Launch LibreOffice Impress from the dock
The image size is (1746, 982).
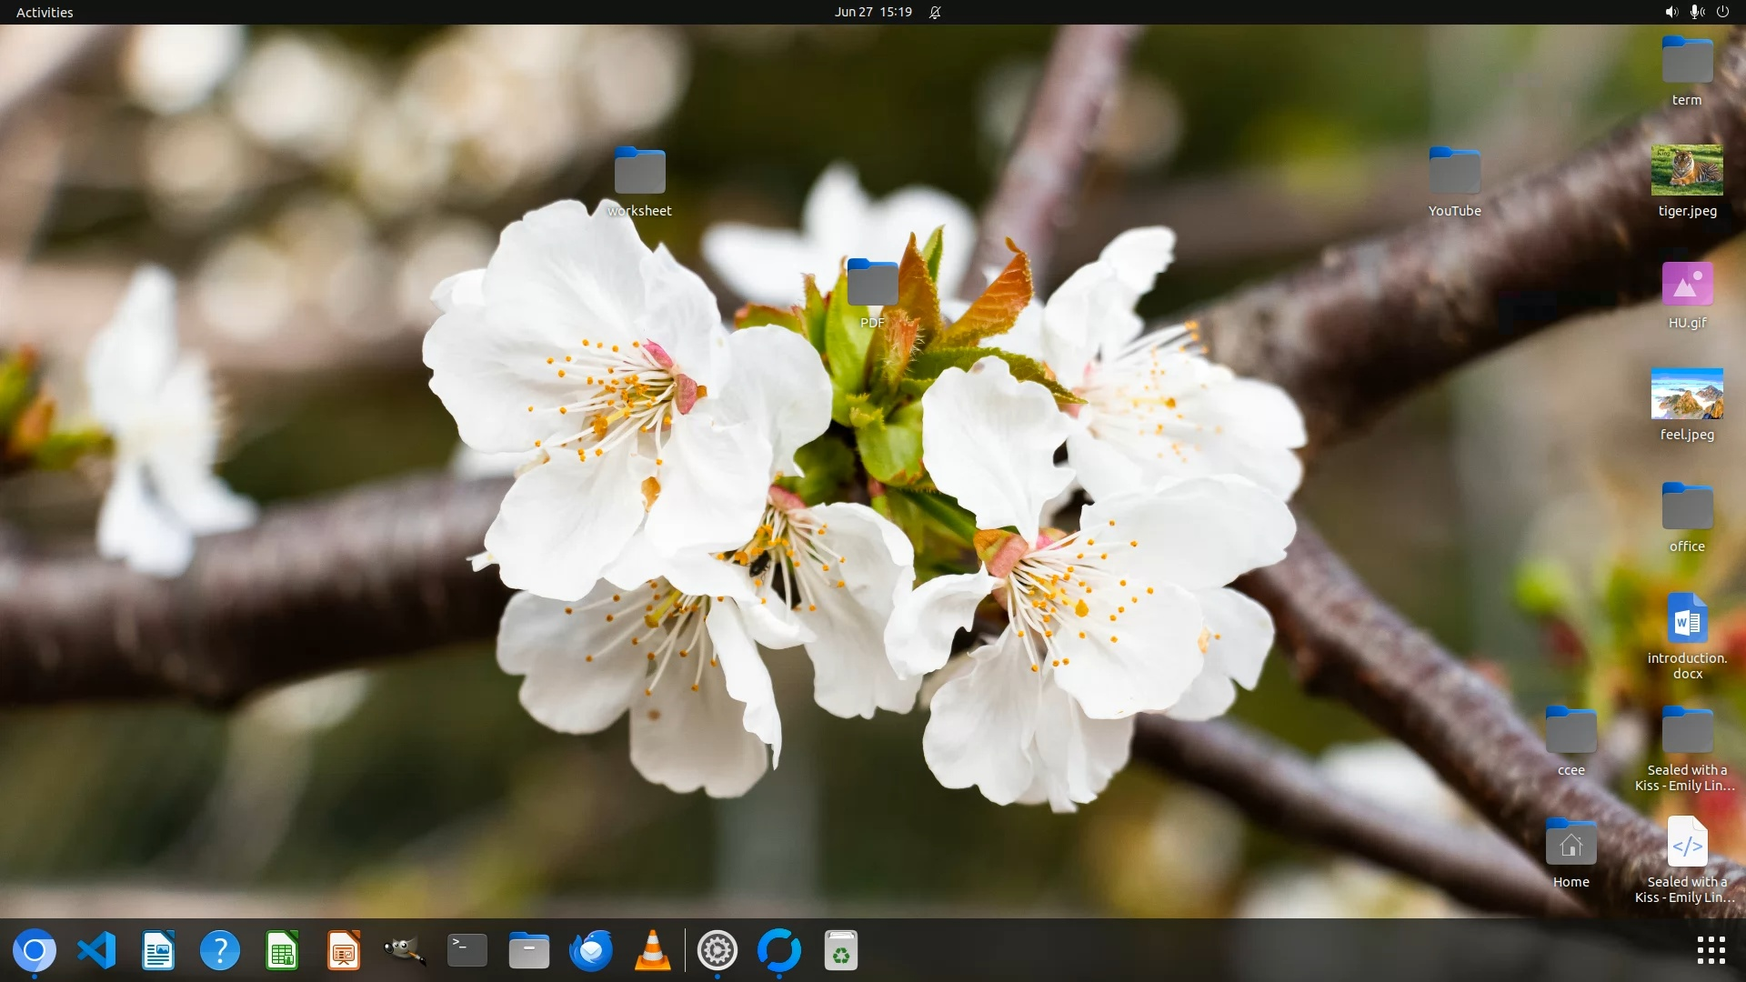pos(344,951)
